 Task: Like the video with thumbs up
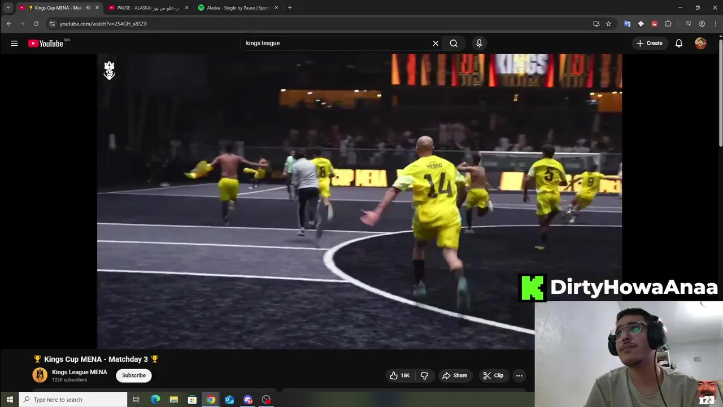(x=400, y=375)
